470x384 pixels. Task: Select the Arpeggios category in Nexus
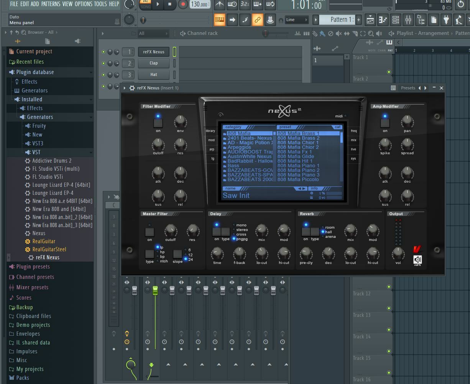coord(239,147)
